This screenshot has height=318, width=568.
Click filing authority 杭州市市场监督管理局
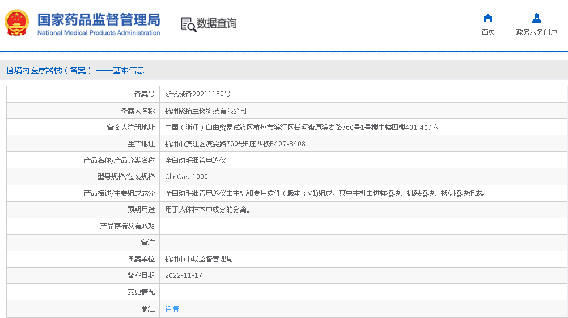(x=199, y=259)
